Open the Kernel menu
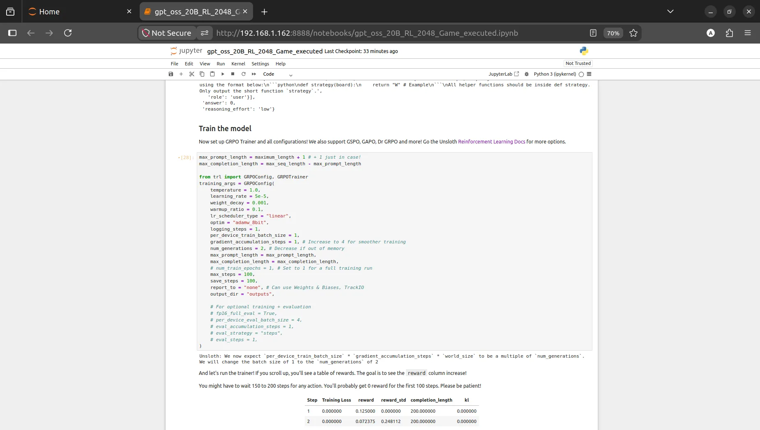The image size is (760, 430). pos(238,64)
